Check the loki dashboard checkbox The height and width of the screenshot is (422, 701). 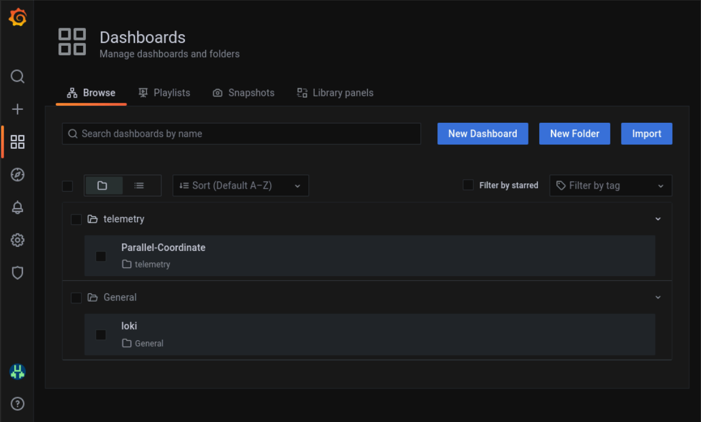(101, 335)
